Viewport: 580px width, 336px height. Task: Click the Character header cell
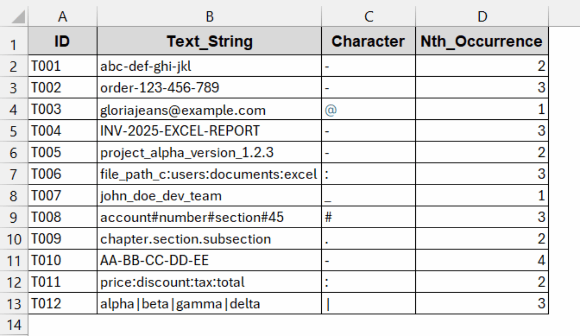coord(368,41)
